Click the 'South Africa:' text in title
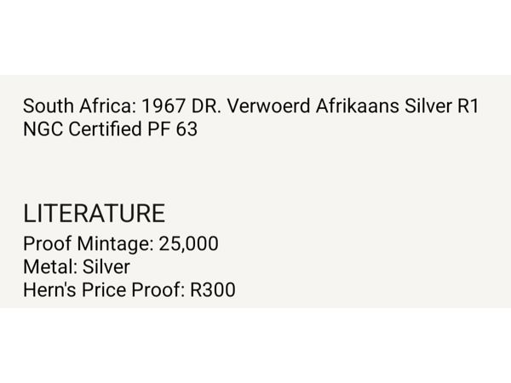 tap(80, 106)
